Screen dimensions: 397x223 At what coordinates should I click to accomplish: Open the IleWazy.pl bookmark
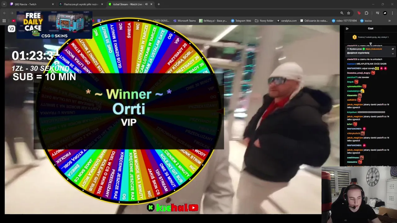pyautogui.click(x=213, y=21)
